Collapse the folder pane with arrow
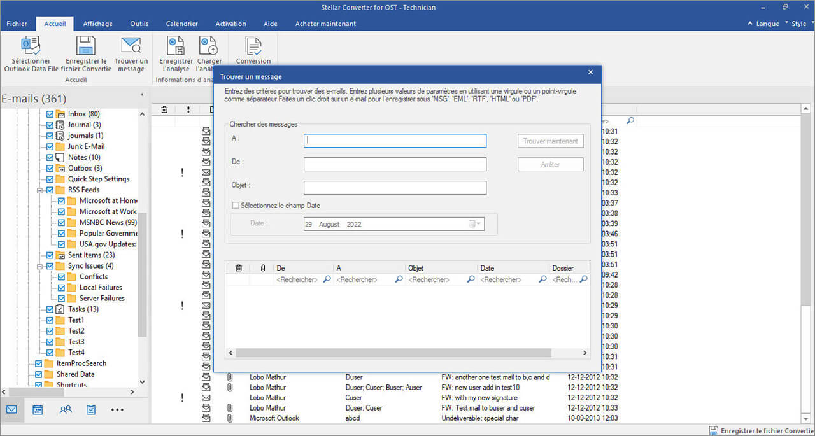This screenshot has height=436, width=815. pos(142,95)
